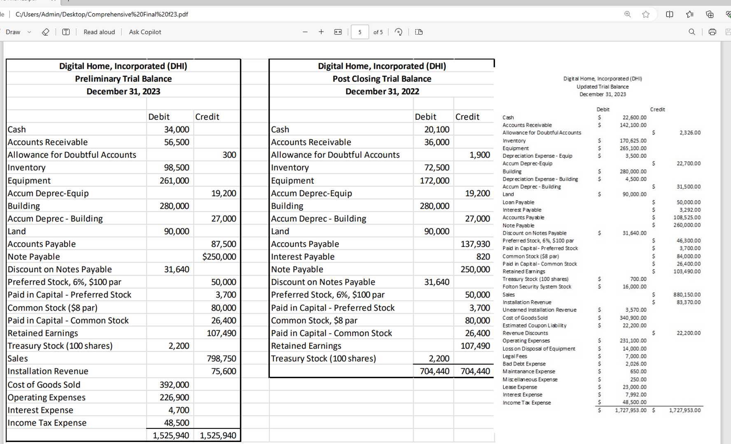The height and width of the screenshot is (444, 731).
Task: Click updated total 1,727,953.00 in credit column
Action: (x=684, y=410)
